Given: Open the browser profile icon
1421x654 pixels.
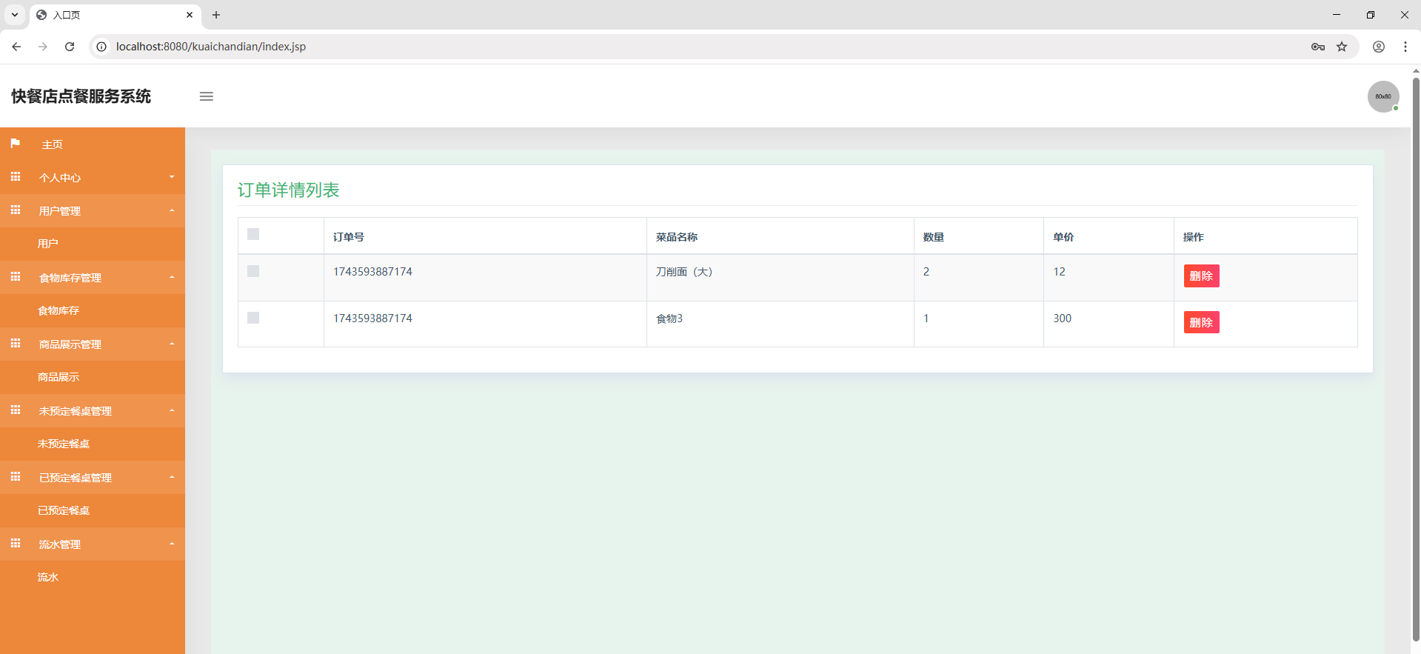Looking at the screenshot, I should pyautogui.click(x=1379, y=47).
